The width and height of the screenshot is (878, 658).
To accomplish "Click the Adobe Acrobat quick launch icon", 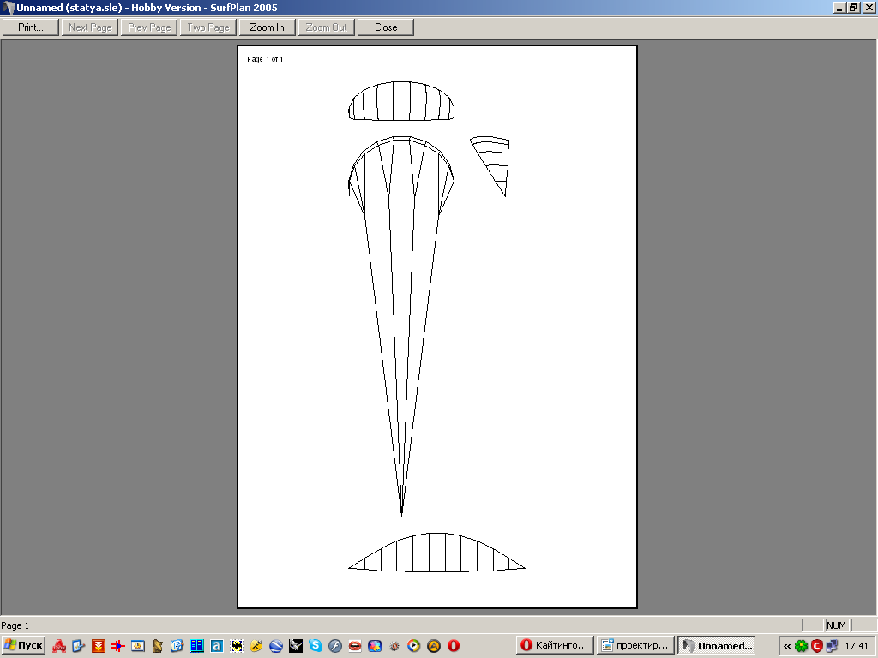I will coord(59,646).
